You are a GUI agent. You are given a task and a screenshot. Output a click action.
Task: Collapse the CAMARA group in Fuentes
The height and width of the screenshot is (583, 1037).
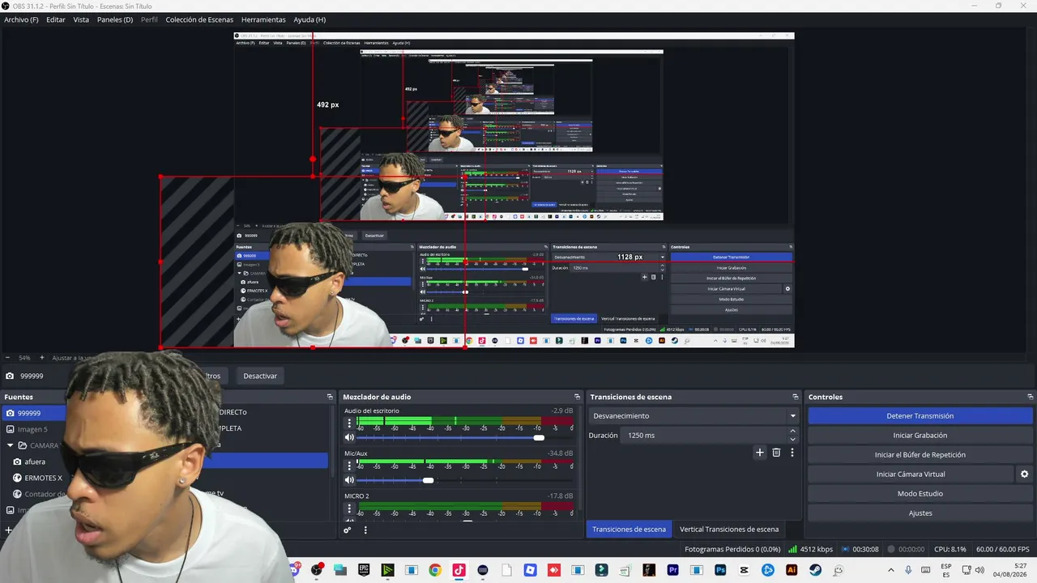point(11,445)
